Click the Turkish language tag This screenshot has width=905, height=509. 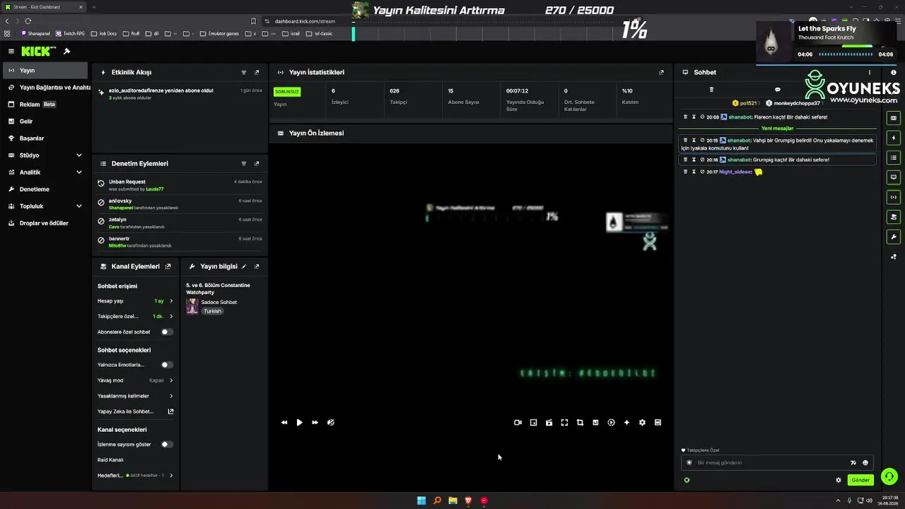point(212,311)
